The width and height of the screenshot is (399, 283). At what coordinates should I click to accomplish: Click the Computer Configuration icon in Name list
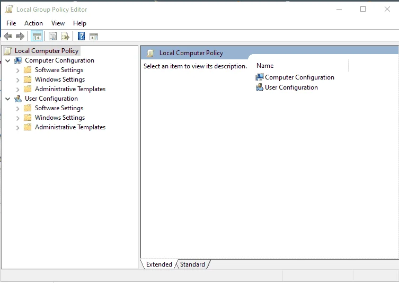click(259, 77)
